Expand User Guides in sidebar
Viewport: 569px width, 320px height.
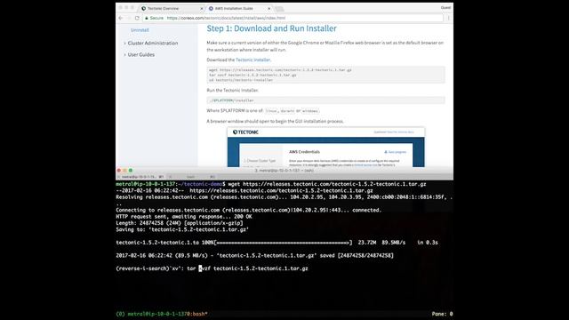[x=140, y=55]
